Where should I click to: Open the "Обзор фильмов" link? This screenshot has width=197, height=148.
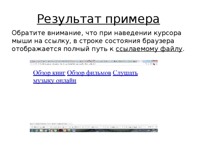89,73
